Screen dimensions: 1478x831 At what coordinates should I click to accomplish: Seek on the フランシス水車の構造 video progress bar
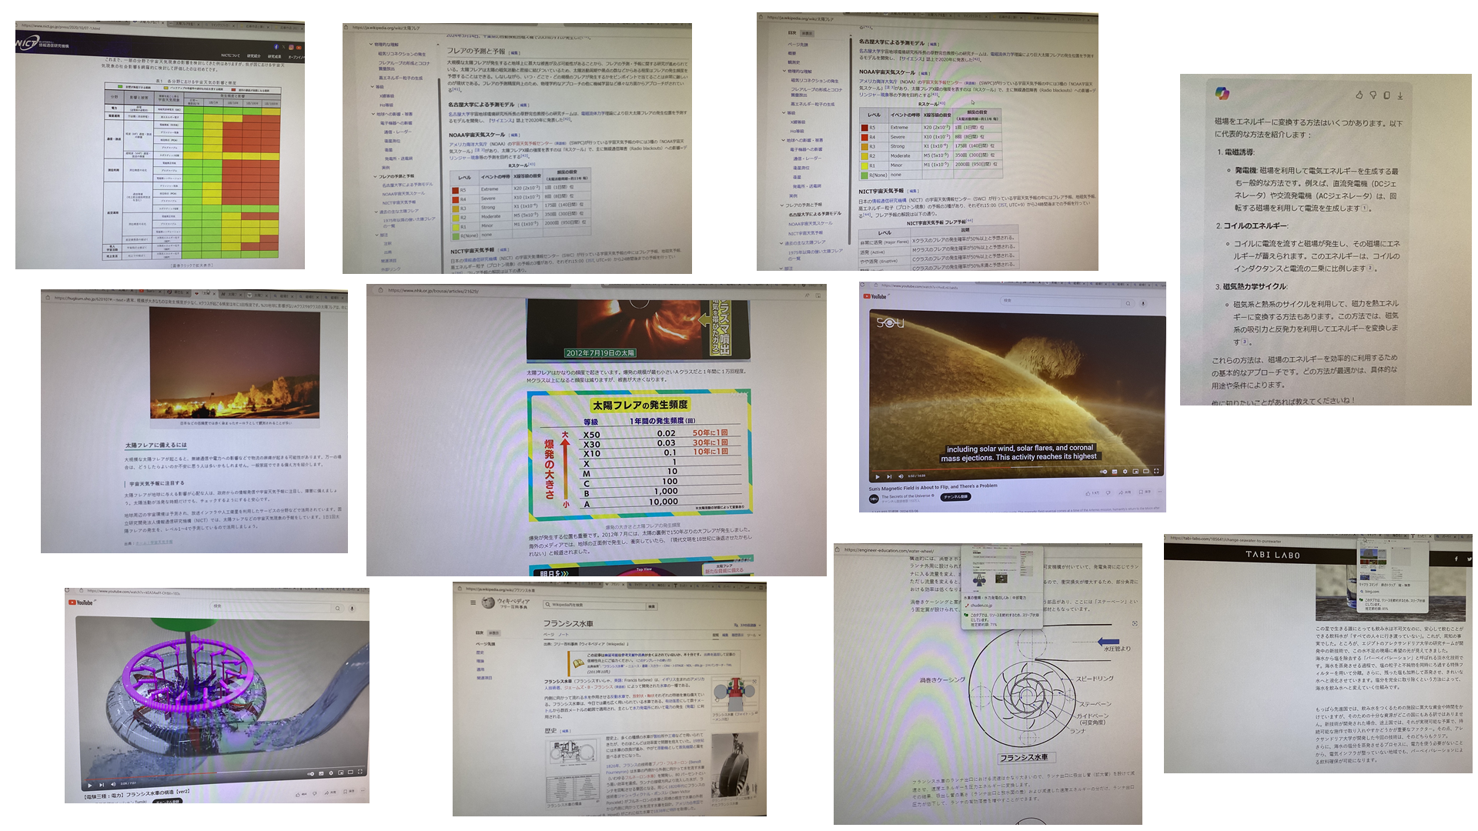223,773
